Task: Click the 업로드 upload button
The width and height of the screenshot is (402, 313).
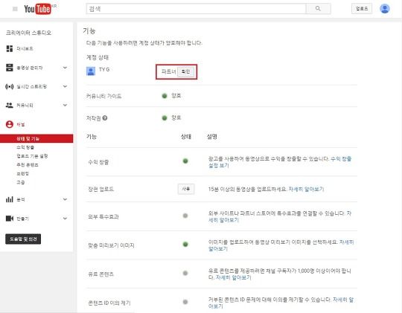Action: tap(362, 9)
